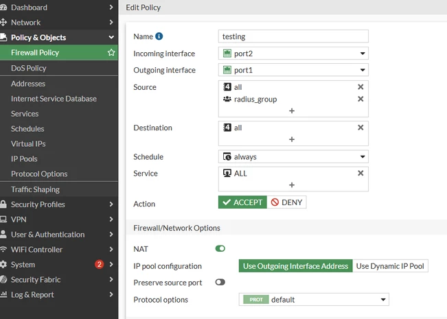Screen dimensions: 447x319
Task: Remove radius_group from Source
Action: pos(360,99)
